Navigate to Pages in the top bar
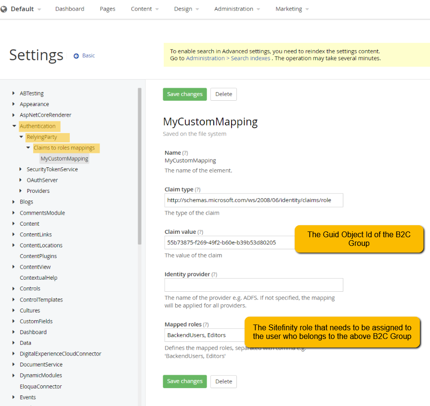Viewport: 430px width, 406px height. click(x=107, y=8)
